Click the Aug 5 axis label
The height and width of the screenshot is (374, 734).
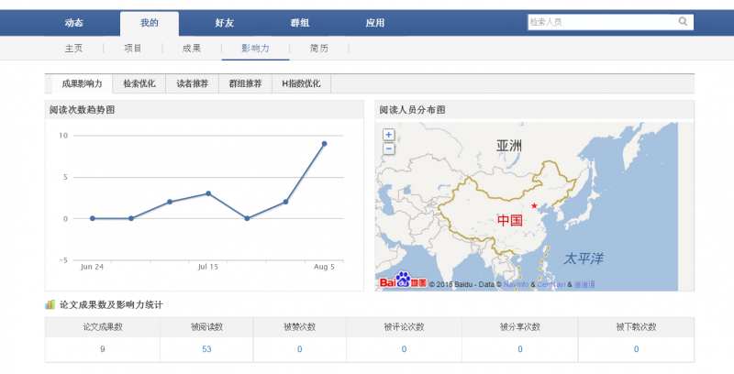324,267
